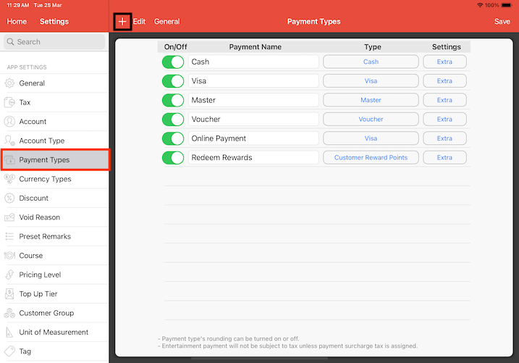This screenshot has width=519, height=363.
Task: Turn off the Visa payment toggle
Action: point(173,81)
